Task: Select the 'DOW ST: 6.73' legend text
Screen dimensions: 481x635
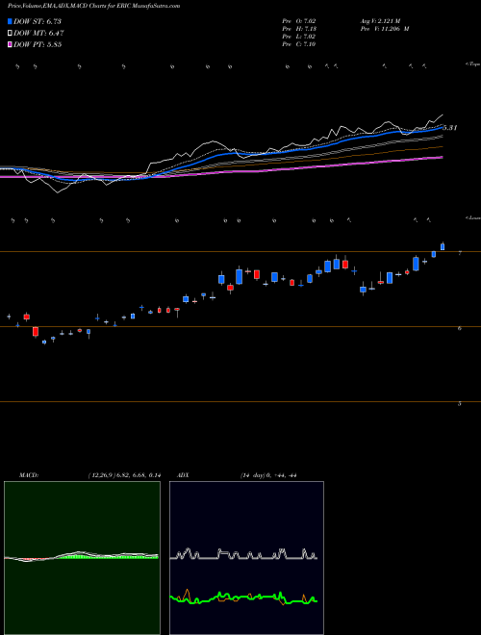Action: 38,21
